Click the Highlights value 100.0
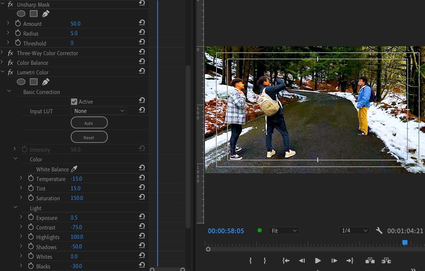 77,237
